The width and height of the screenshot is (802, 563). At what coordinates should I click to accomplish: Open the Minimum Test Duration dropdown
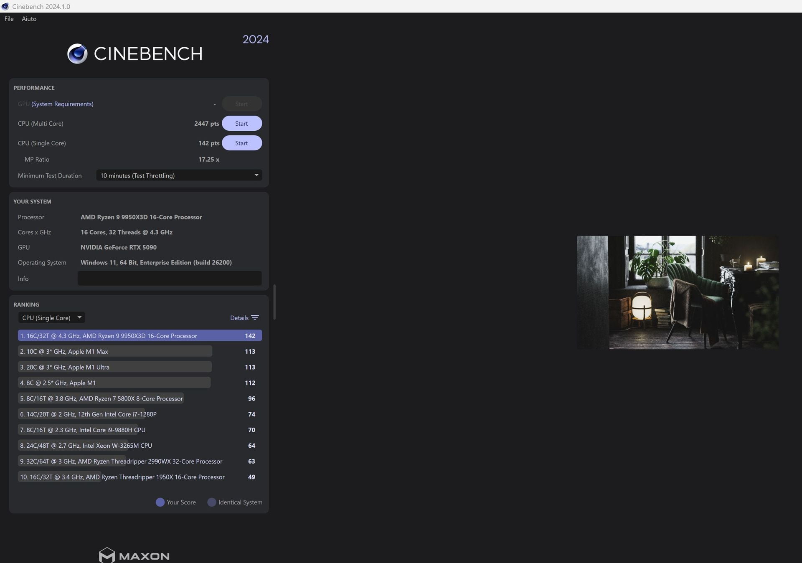click(x=179, y=175)
